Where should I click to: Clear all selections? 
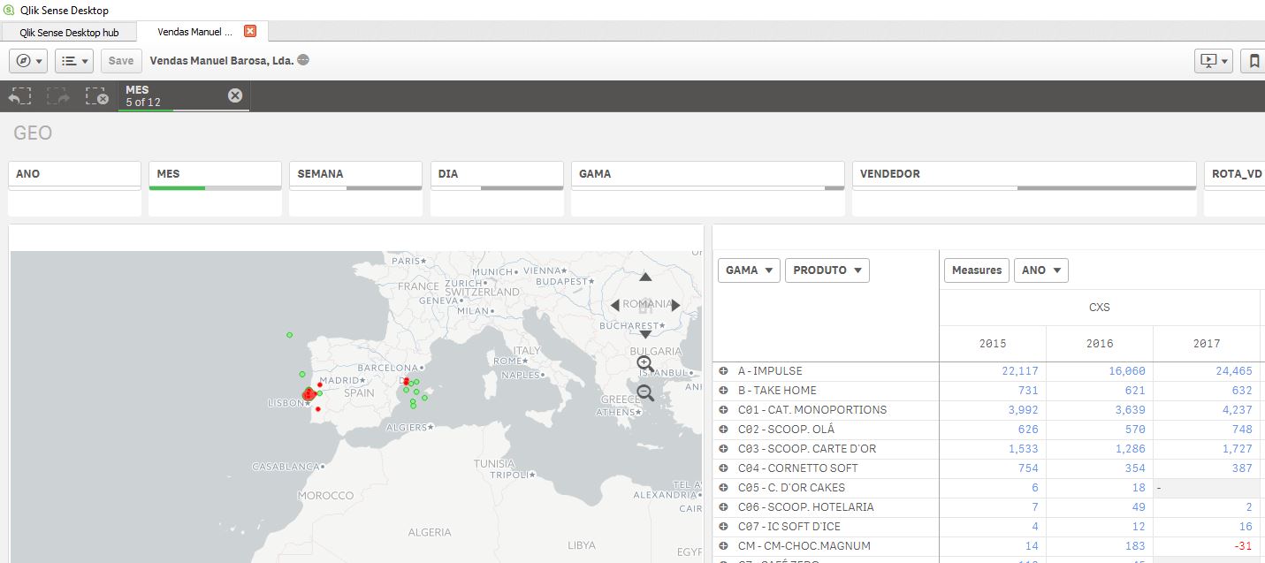click(x=96, y=96)
